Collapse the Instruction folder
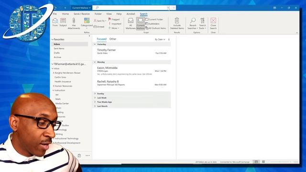This screenshot has width=306, height=172. click(x=53, y=90)
